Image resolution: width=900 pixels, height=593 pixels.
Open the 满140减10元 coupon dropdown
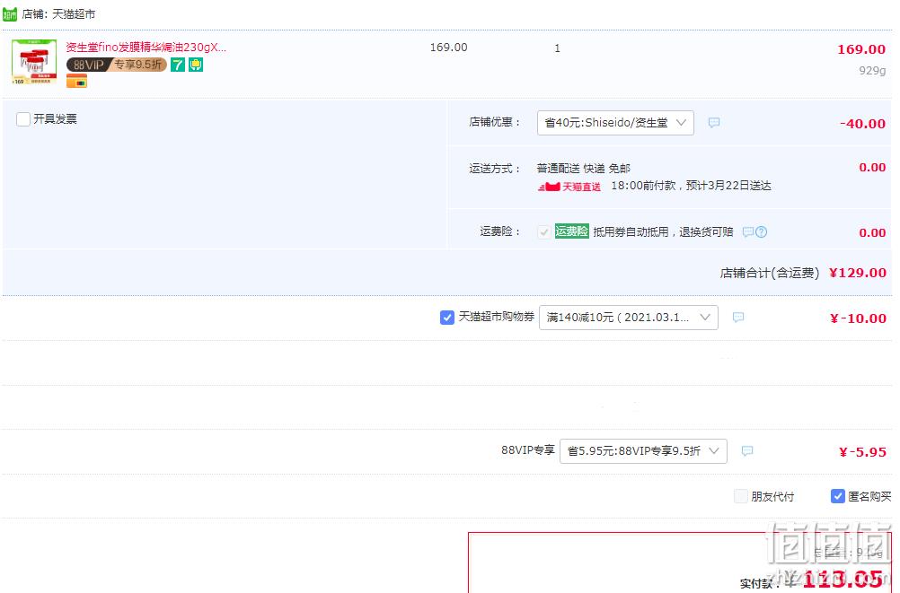pos(629,318)
